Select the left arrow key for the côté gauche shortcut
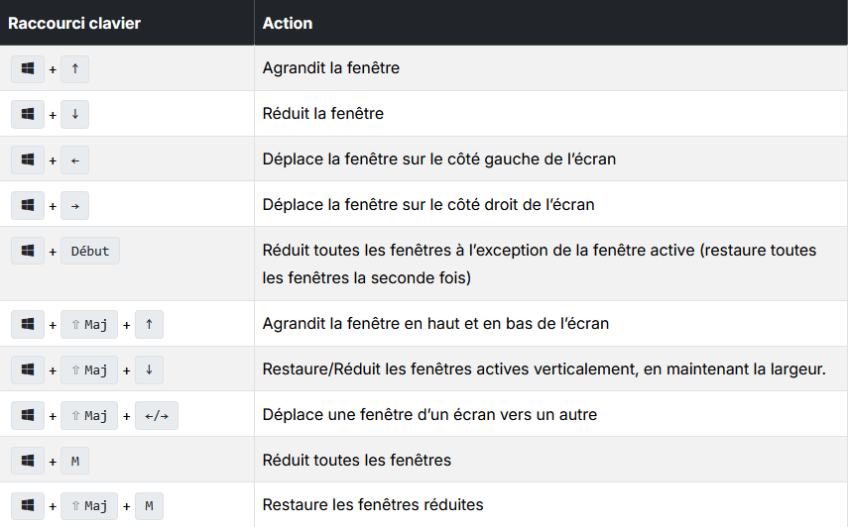The height and width of the screenshot is (527, 848). tap(74, 159)
